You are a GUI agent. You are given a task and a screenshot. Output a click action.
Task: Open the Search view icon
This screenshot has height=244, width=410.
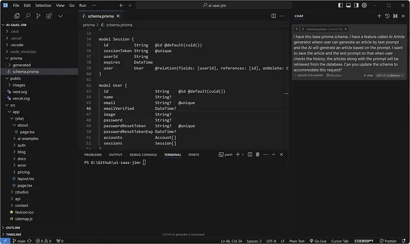click(x=28, y=16)
